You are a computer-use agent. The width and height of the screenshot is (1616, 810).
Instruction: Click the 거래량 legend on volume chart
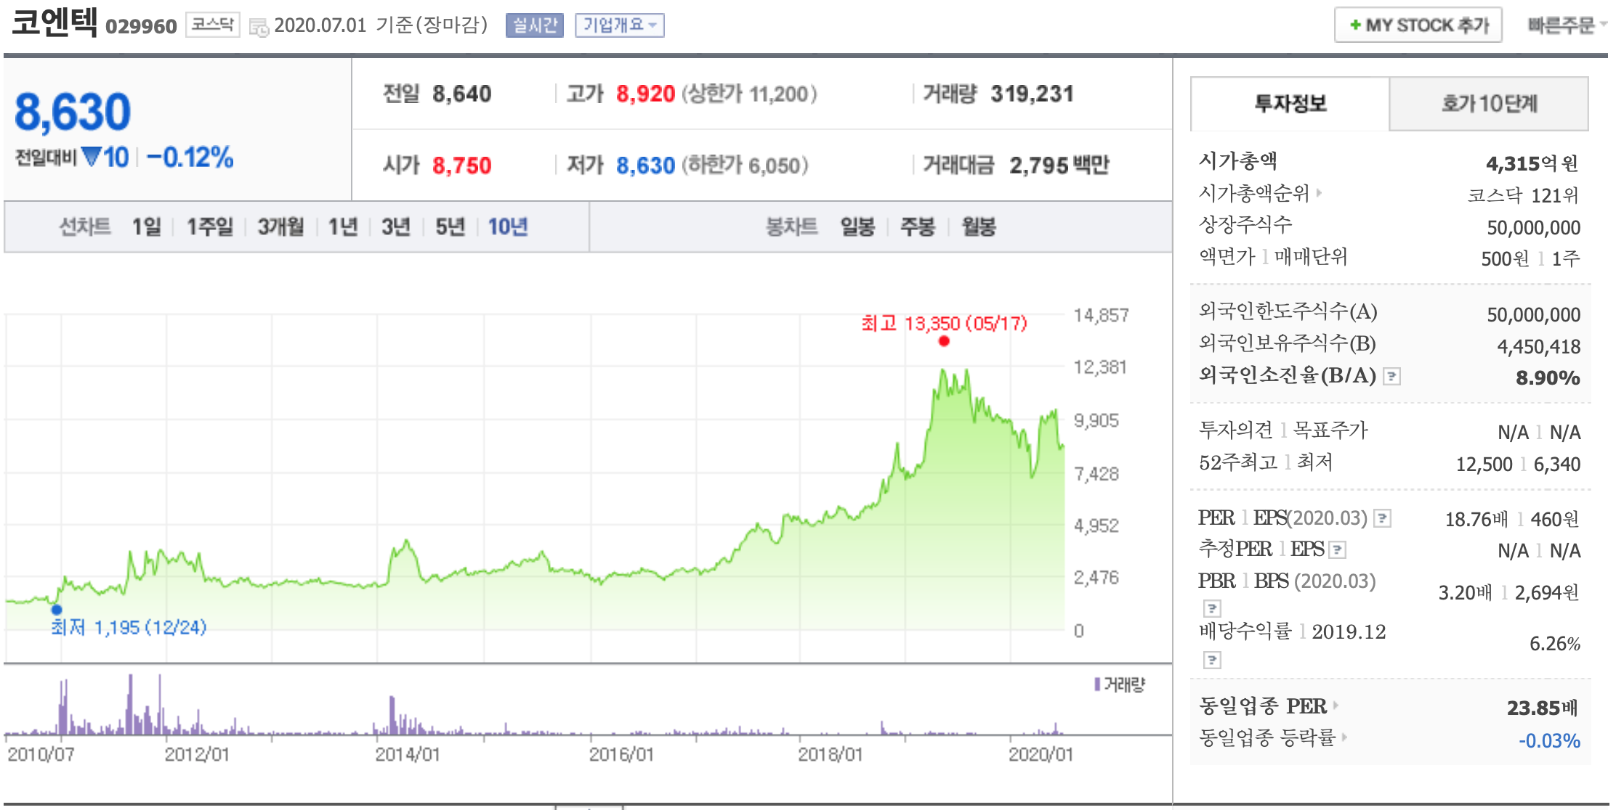(x=1120, y=684)
